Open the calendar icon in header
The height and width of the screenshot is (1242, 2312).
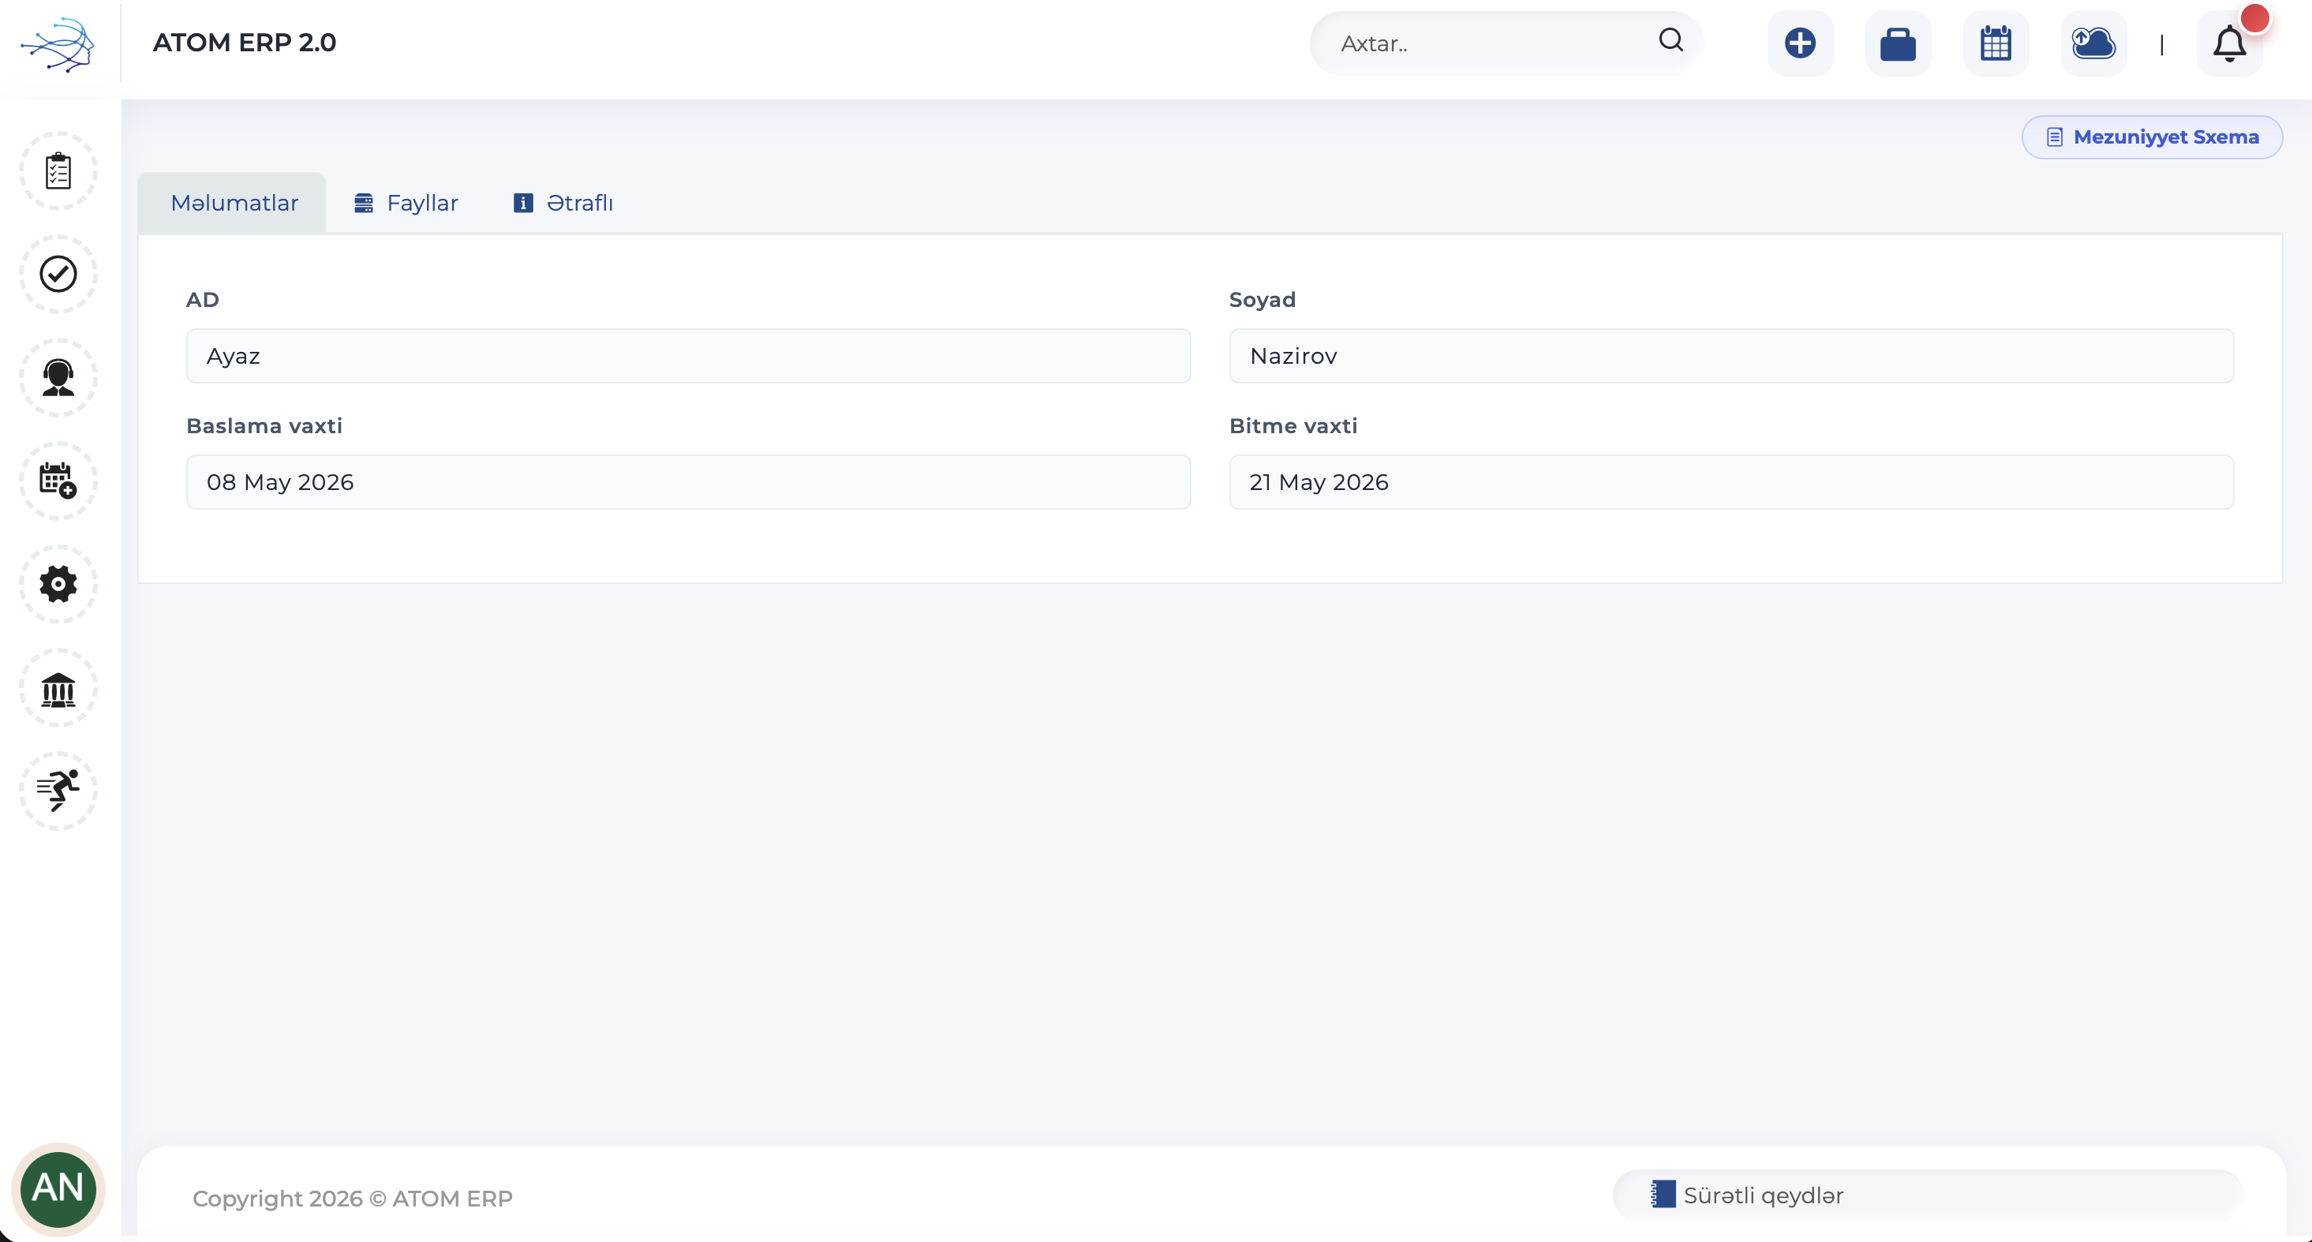[1995, 43]
